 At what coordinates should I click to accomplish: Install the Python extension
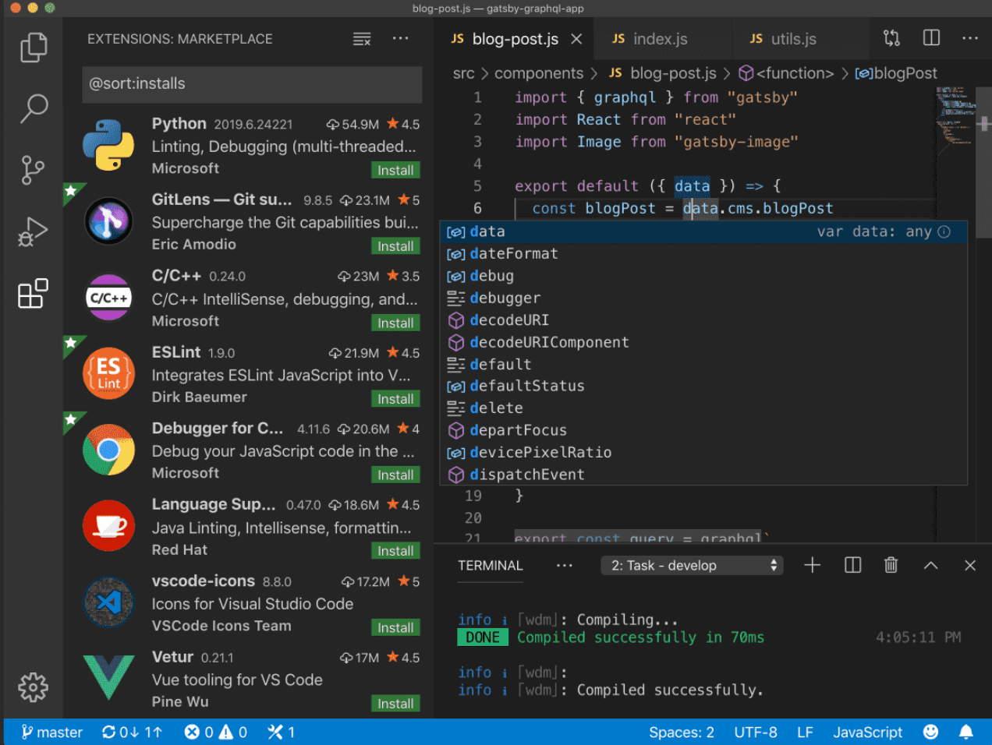[395, 170]
